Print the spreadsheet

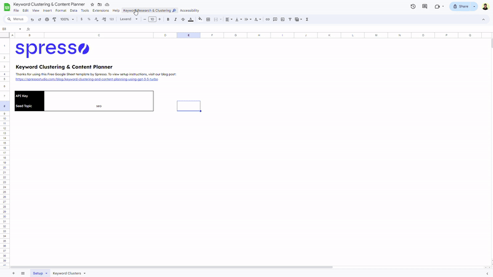point(47,20)
